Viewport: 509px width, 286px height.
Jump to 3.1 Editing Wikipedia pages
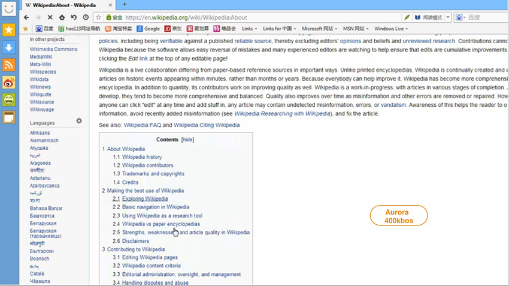145,257
